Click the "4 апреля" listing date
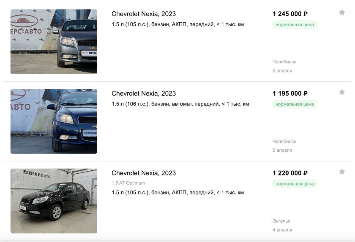The height and width of the screenshot is (242, 355). (282, 230)
